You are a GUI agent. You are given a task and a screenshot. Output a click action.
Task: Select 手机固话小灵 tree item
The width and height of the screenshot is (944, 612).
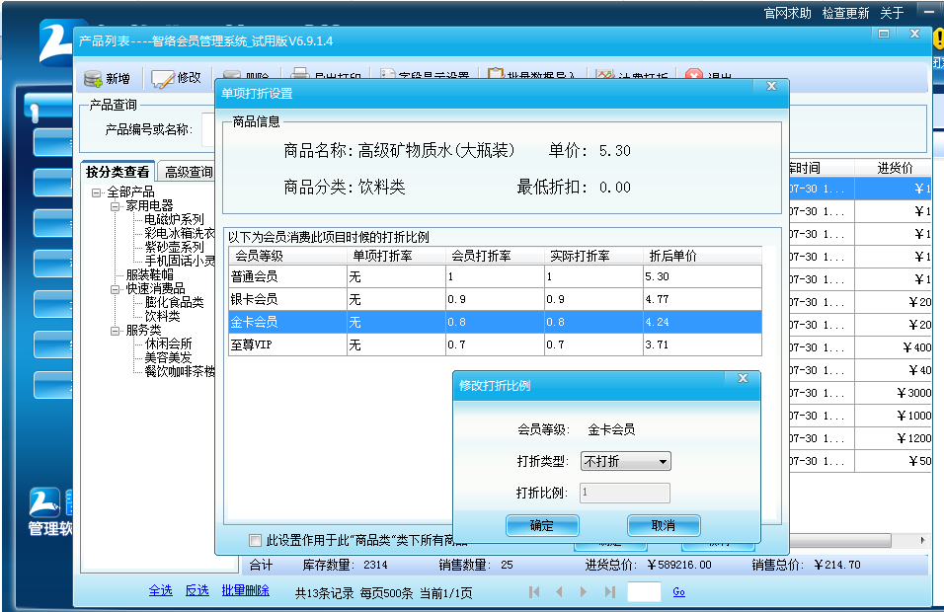point(180,262)
